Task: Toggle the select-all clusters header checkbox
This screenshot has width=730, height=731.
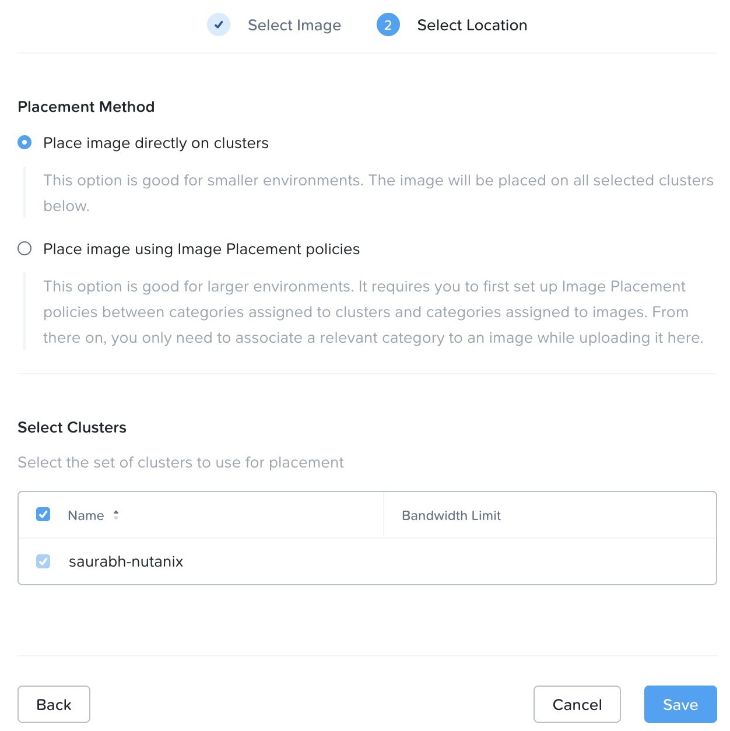Action: [43, 514]
